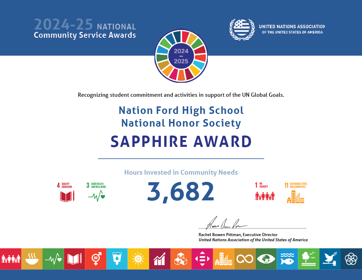Click the 2024–2025 SDG color wheel emblem
This screenshot has height=280, width=362.
[x=181, y=56]
